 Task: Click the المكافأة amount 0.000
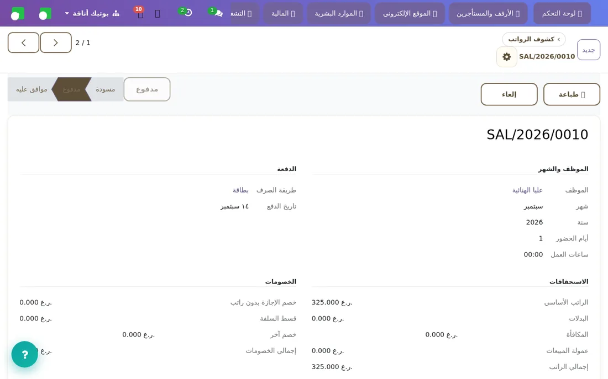[x=441, y=334]
